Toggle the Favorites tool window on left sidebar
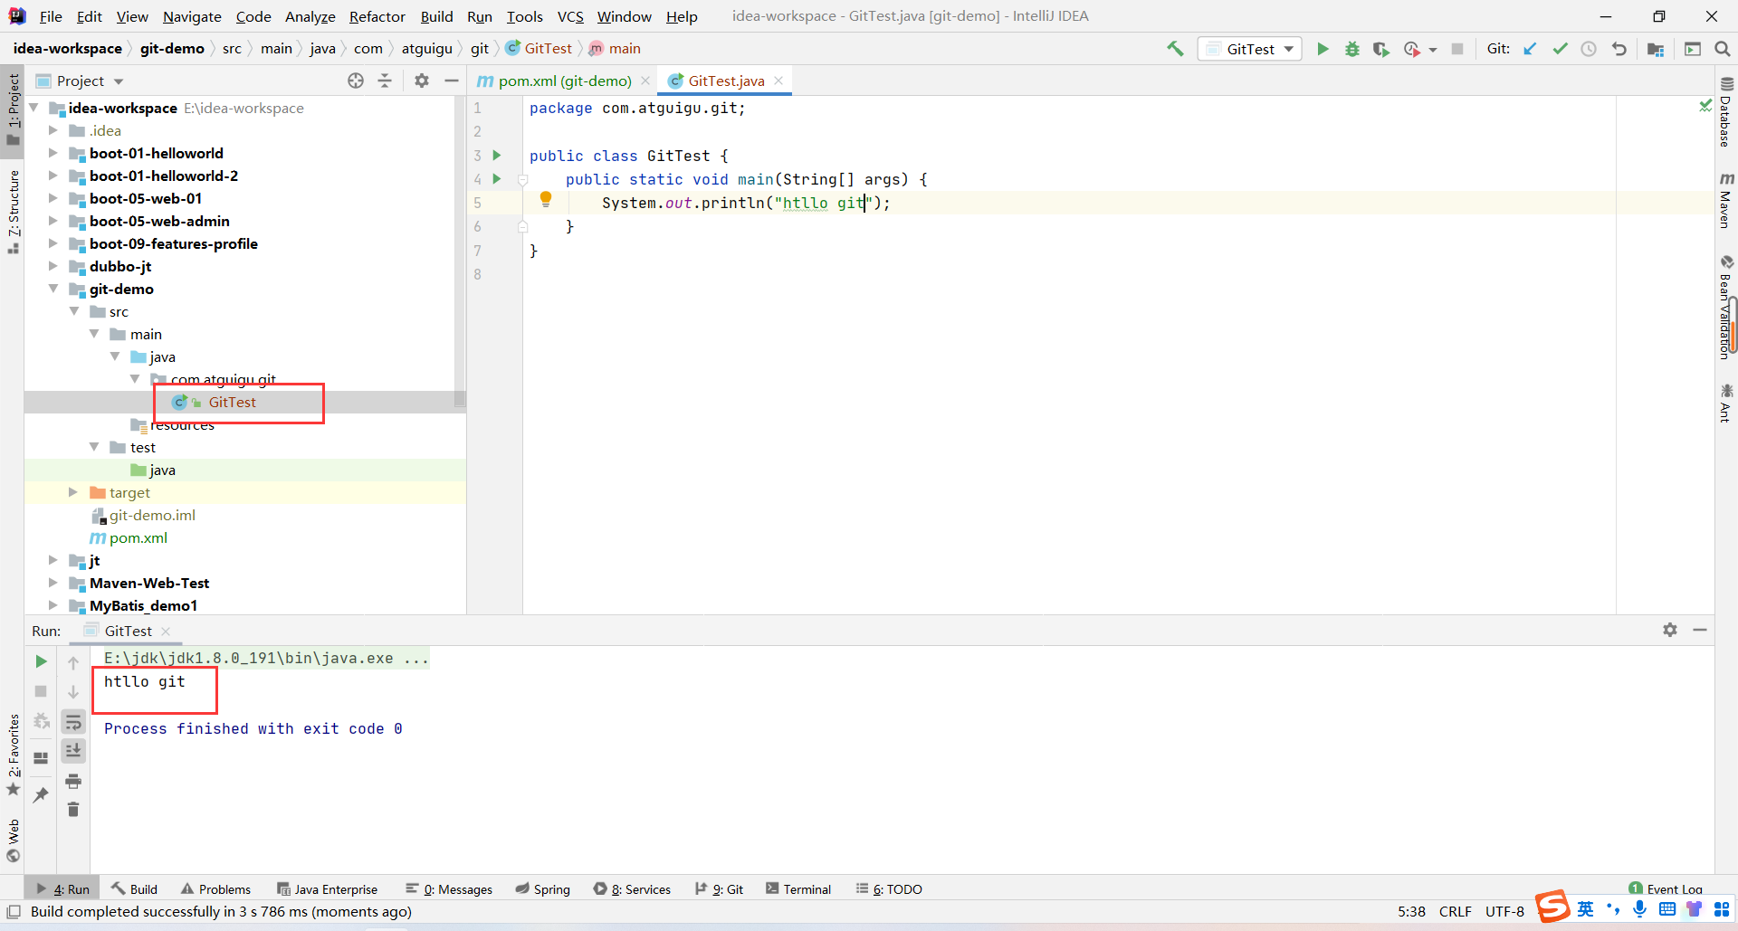The height and width of the screenshot is (931, 1738). coord(13,755)
